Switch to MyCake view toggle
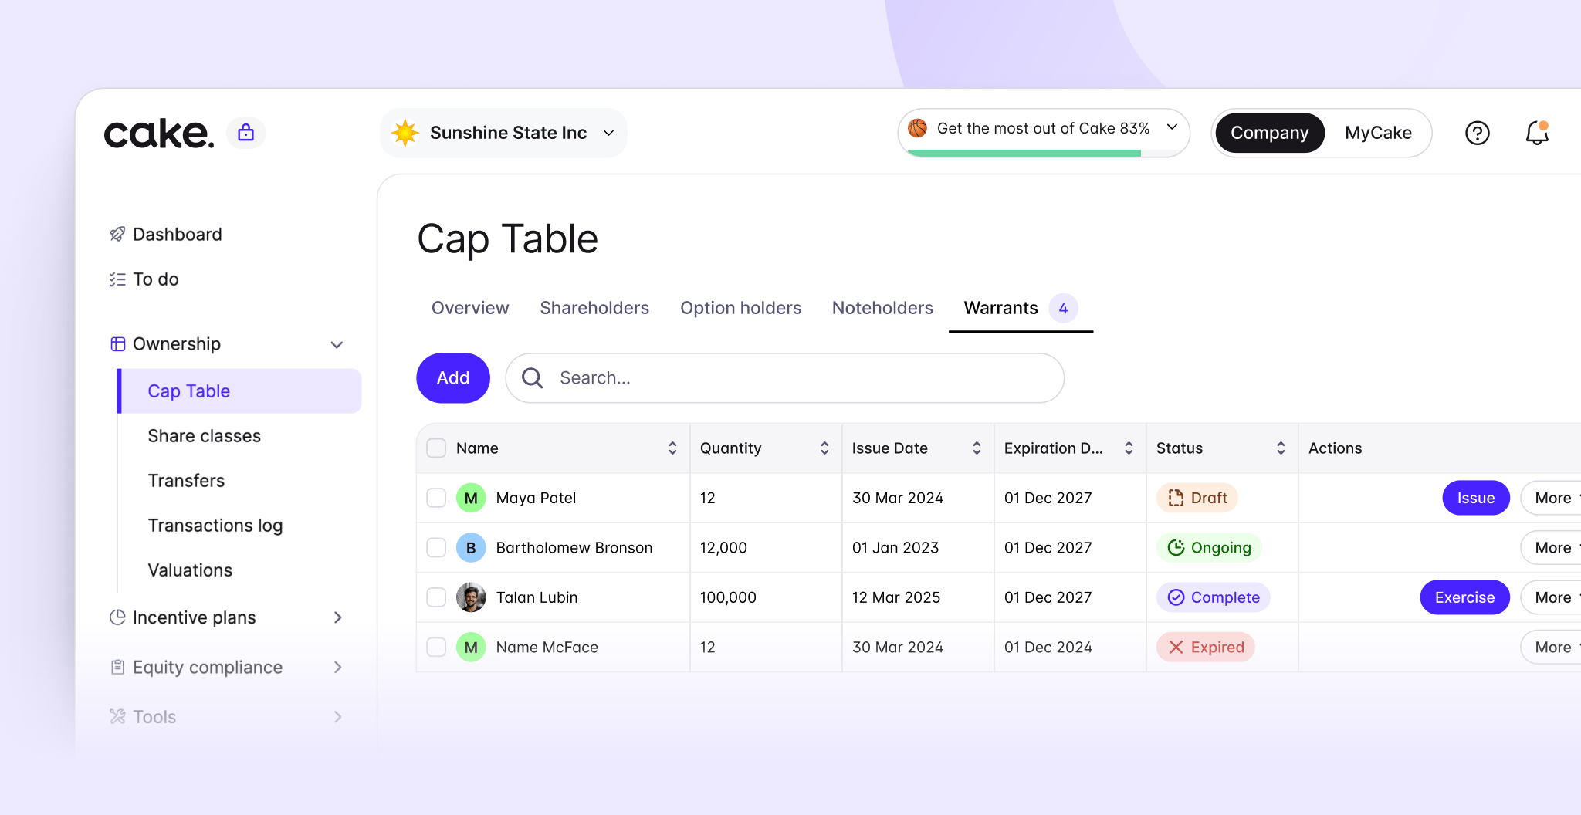Image resolution: width=1581 pixels, height=815 pixels. 1378,133
